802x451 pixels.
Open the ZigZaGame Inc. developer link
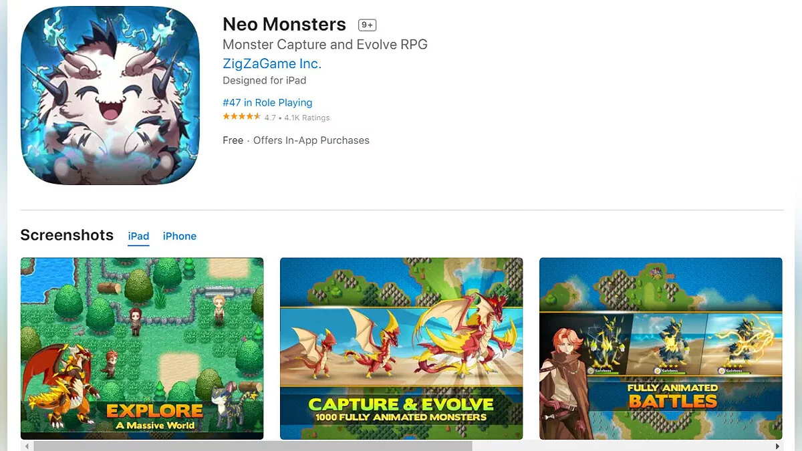pos(272,63)
